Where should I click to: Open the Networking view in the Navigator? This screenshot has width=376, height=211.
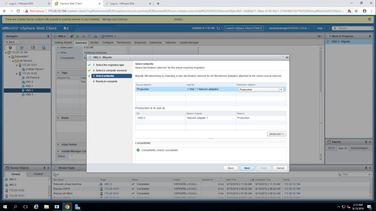[44, 48]
